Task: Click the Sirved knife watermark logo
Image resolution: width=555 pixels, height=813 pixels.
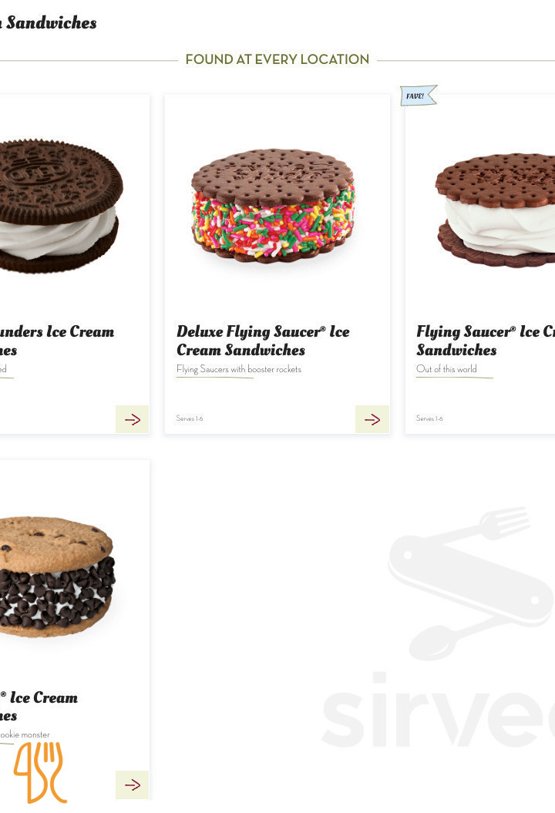Action: (471, 583)
